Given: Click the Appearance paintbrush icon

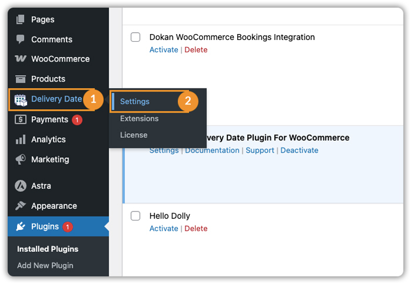Looking at the screenshot, I should pos(21,206).
